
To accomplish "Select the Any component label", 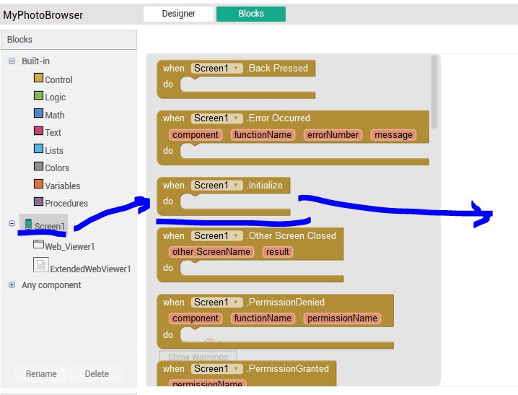I will point(51,285).
